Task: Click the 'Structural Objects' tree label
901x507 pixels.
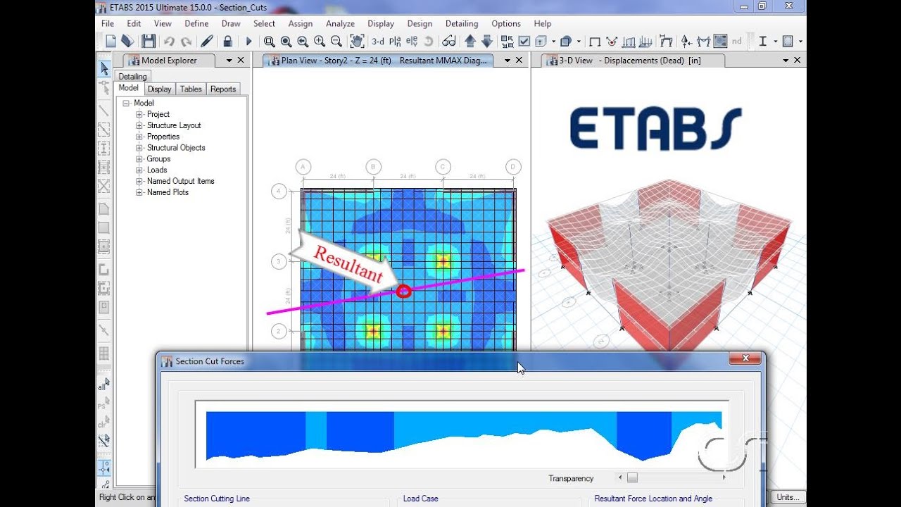Action: click(x=176, y=148)
